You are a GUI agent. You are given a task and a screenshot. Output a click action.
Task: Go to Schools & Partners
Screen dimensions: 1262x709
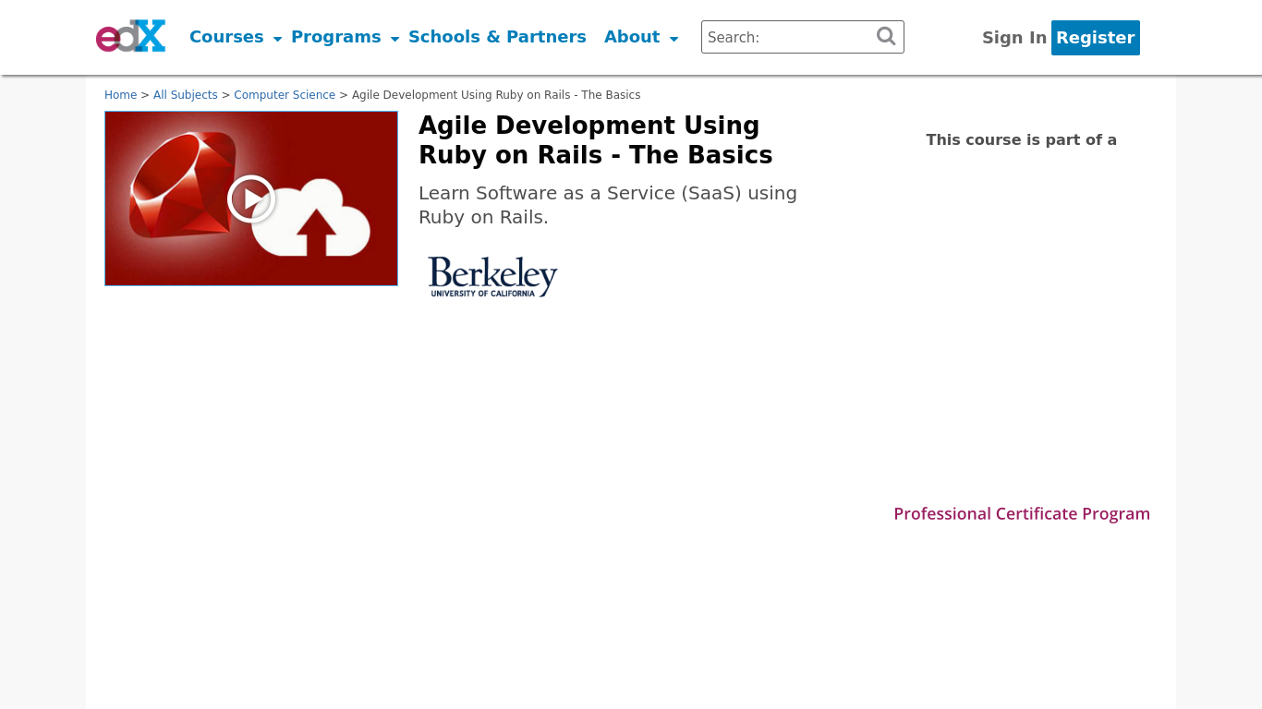click(x=497, y=37)
